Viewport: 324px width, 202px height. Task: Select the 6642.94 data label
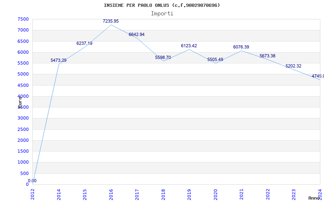point(136,34)
